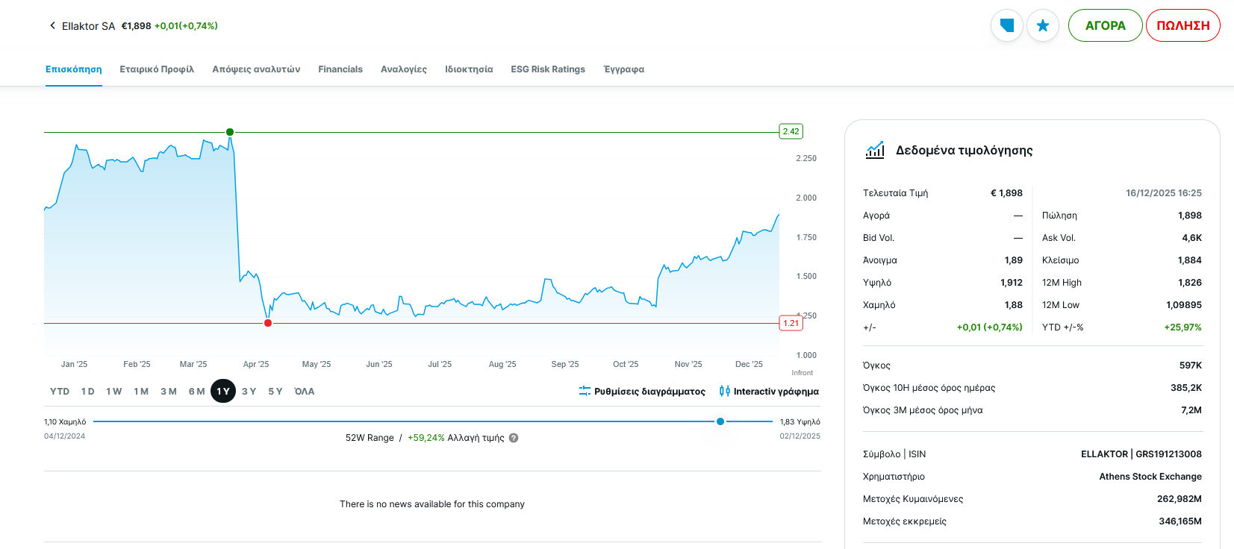Open the Εταιρικό Προφίλ tab
The image size is (1234, 549).
[x=157, y=69]
